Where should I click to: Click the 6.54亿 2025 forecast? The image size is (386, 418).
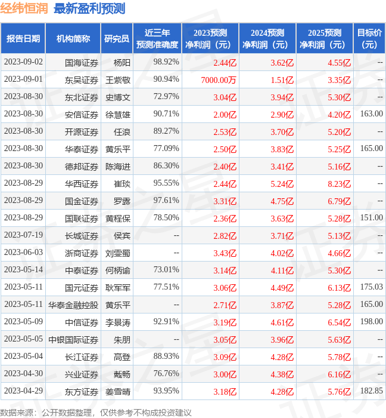[339, 323]
